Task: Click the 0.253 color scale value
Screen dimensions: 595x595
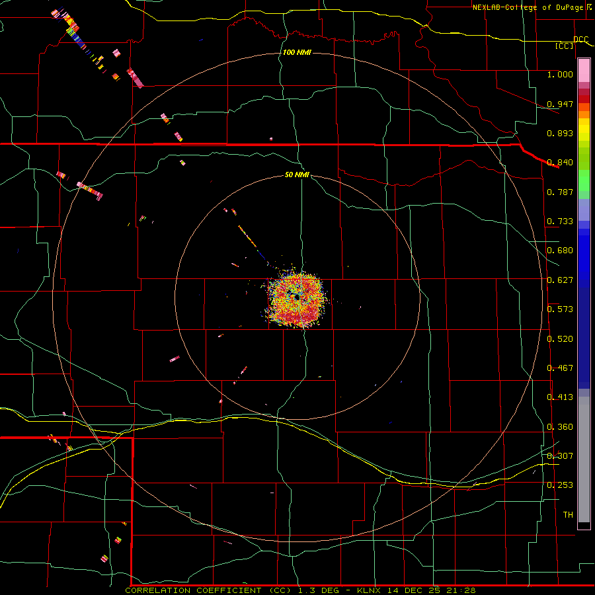Action: tap(560, 485)
